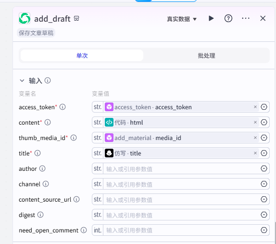276x244 pixels.
Task: Open int type selector for need_open_comment
Action: pos(98,230)
